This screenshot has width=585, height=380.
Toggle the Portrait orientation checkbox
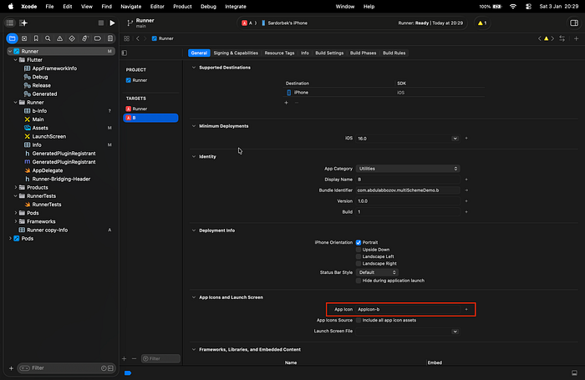coord(359,242)
